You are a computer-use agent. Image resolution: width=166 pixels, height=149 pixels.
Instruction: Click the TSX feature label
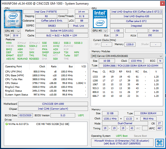point(66,52)
